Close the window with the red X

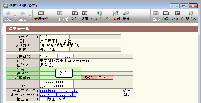193,6
